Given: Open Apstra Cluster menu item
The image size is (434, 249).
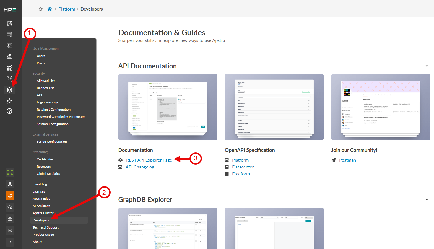Looking at the screenshot, I should (x=43, y=213).
